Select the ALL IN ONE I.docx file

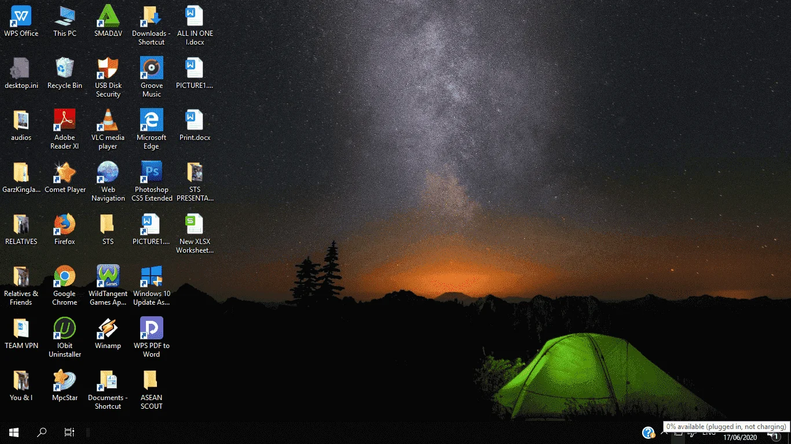195,25
